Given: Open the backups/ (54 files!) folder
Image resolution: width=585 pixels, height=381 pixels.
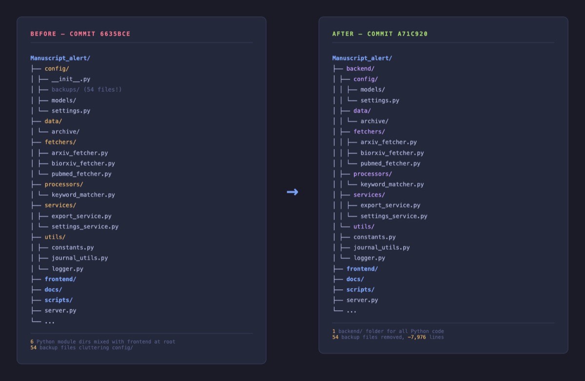Looking at the screenshot, I should 86,89.
